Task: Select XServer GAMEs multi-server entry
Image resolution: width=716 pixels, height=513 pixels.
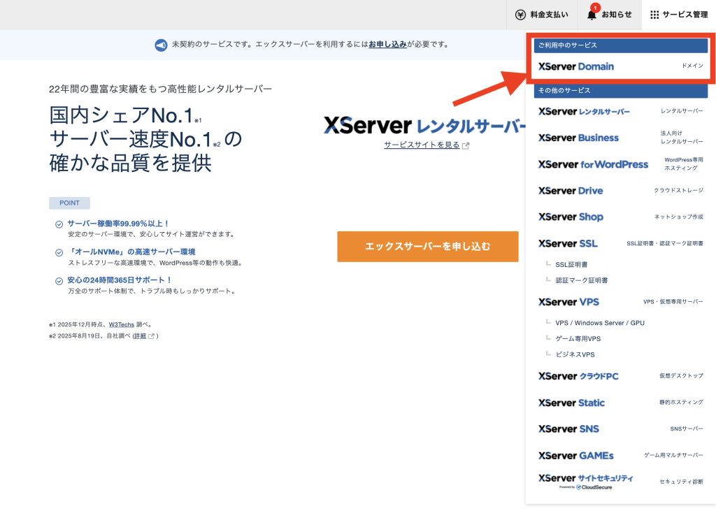Action: pyautogui.click(x=576, y=456)
